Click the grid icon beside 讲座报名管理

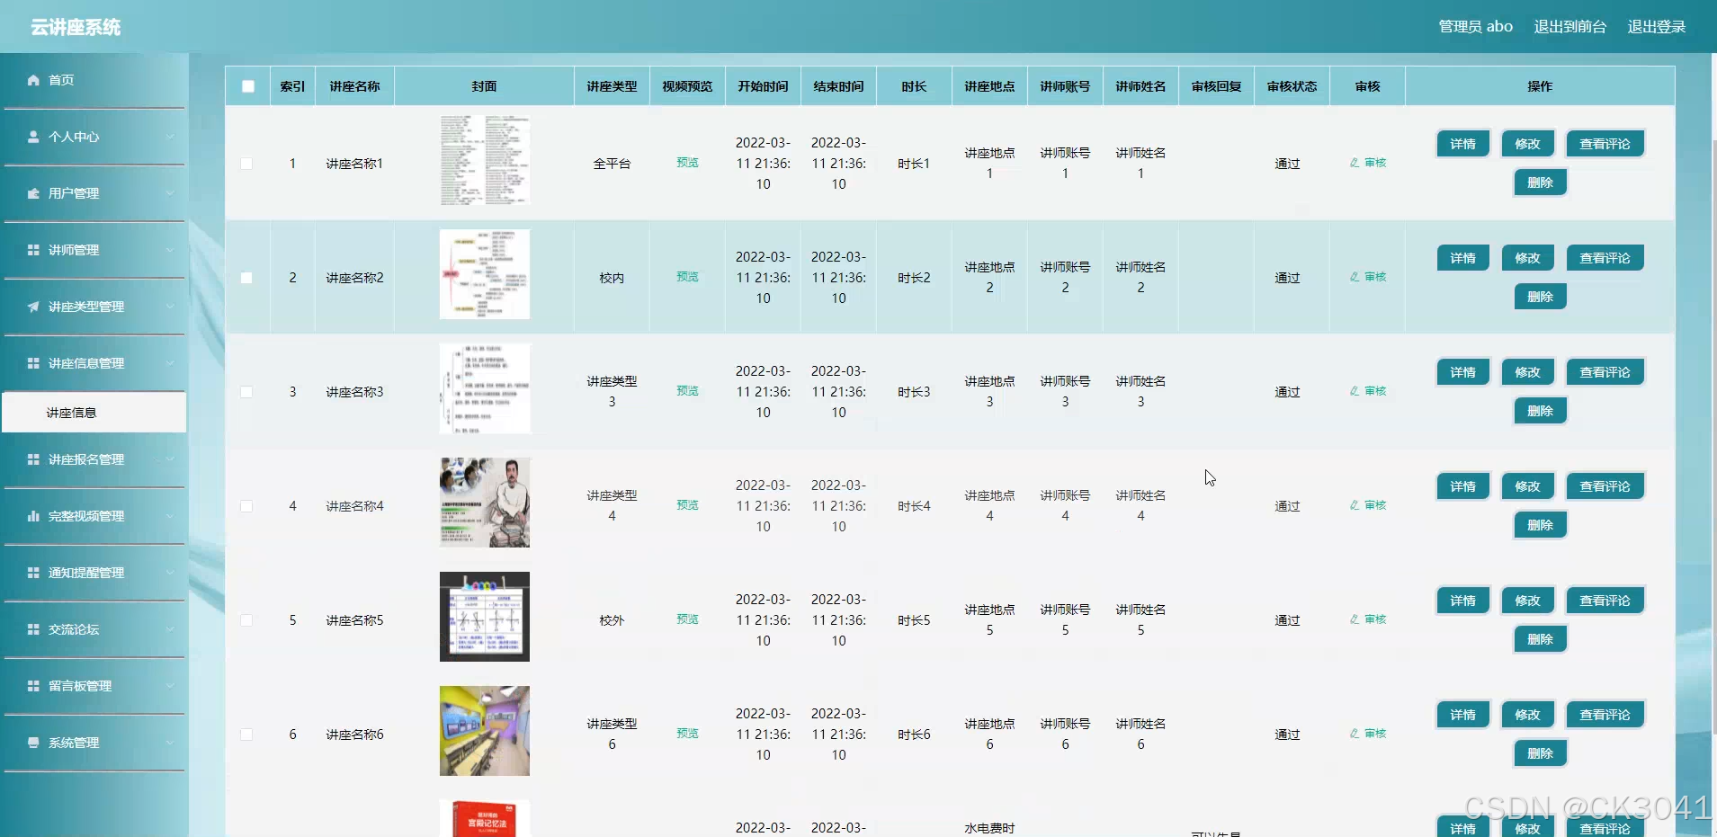[33, 459]
